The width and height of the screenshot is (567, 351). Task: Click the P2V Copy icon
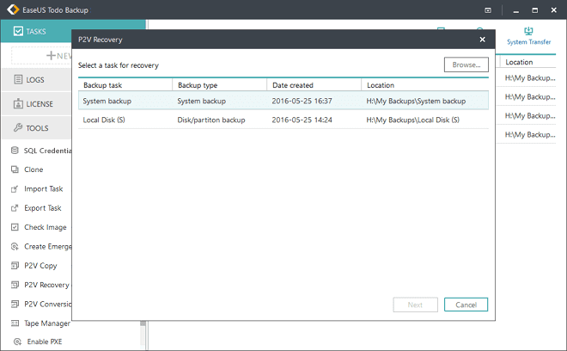tap(15, 266)
